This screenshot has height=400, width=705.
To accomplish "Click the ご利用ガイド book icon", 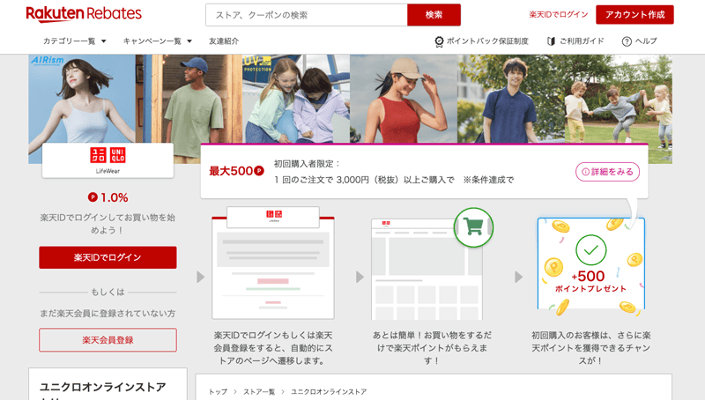I will click(551, 41).
